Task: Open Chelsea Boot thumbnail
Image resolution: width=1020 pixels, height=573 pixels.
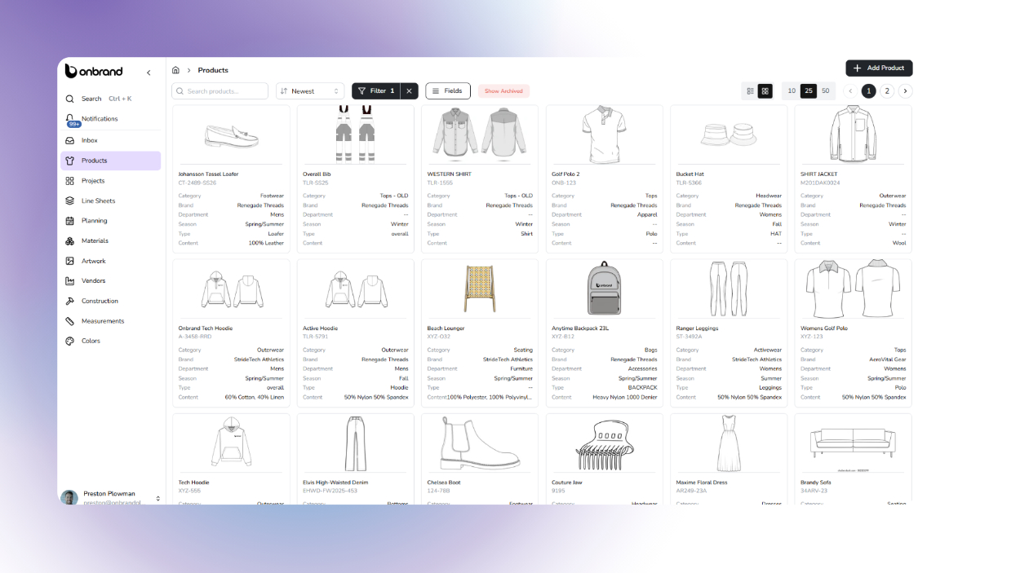Action: click(480, 443)
